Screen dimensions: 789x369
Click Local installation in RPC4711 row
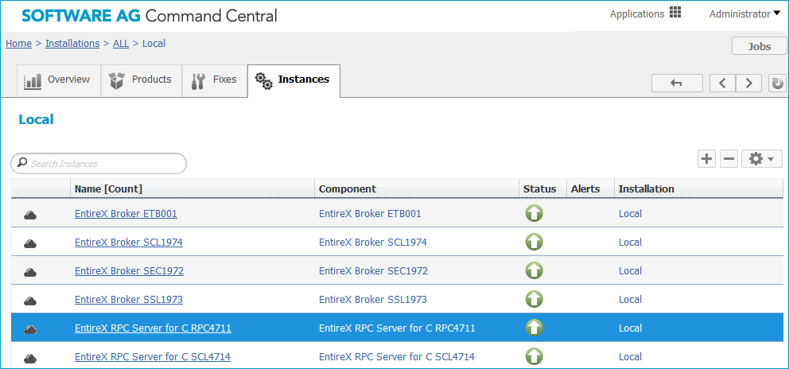(x=630, y=328)
